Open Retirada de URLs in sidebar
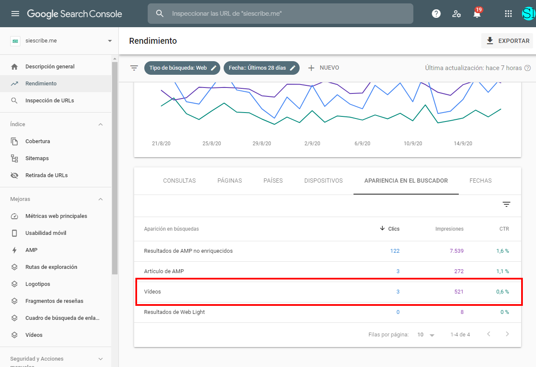The height and width of the screenshot is (367, 536). pyautogui.click(x=56, y=175)
